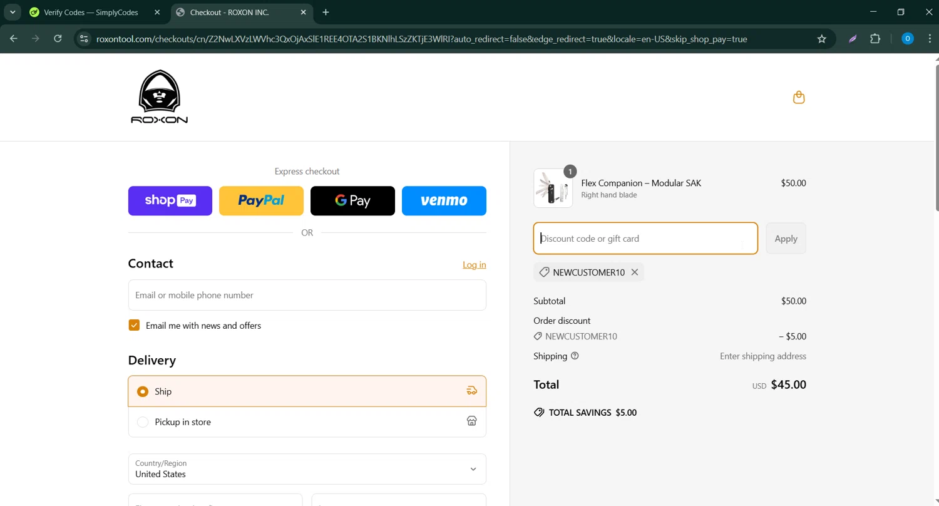The height and width of the screenshot is (506, 939).
Task: Click the 'Right hand blade' variant text
Action: point(609,195)
